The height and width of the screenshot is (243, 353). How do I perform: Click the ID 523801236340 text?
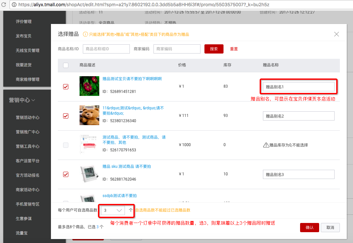119,121
